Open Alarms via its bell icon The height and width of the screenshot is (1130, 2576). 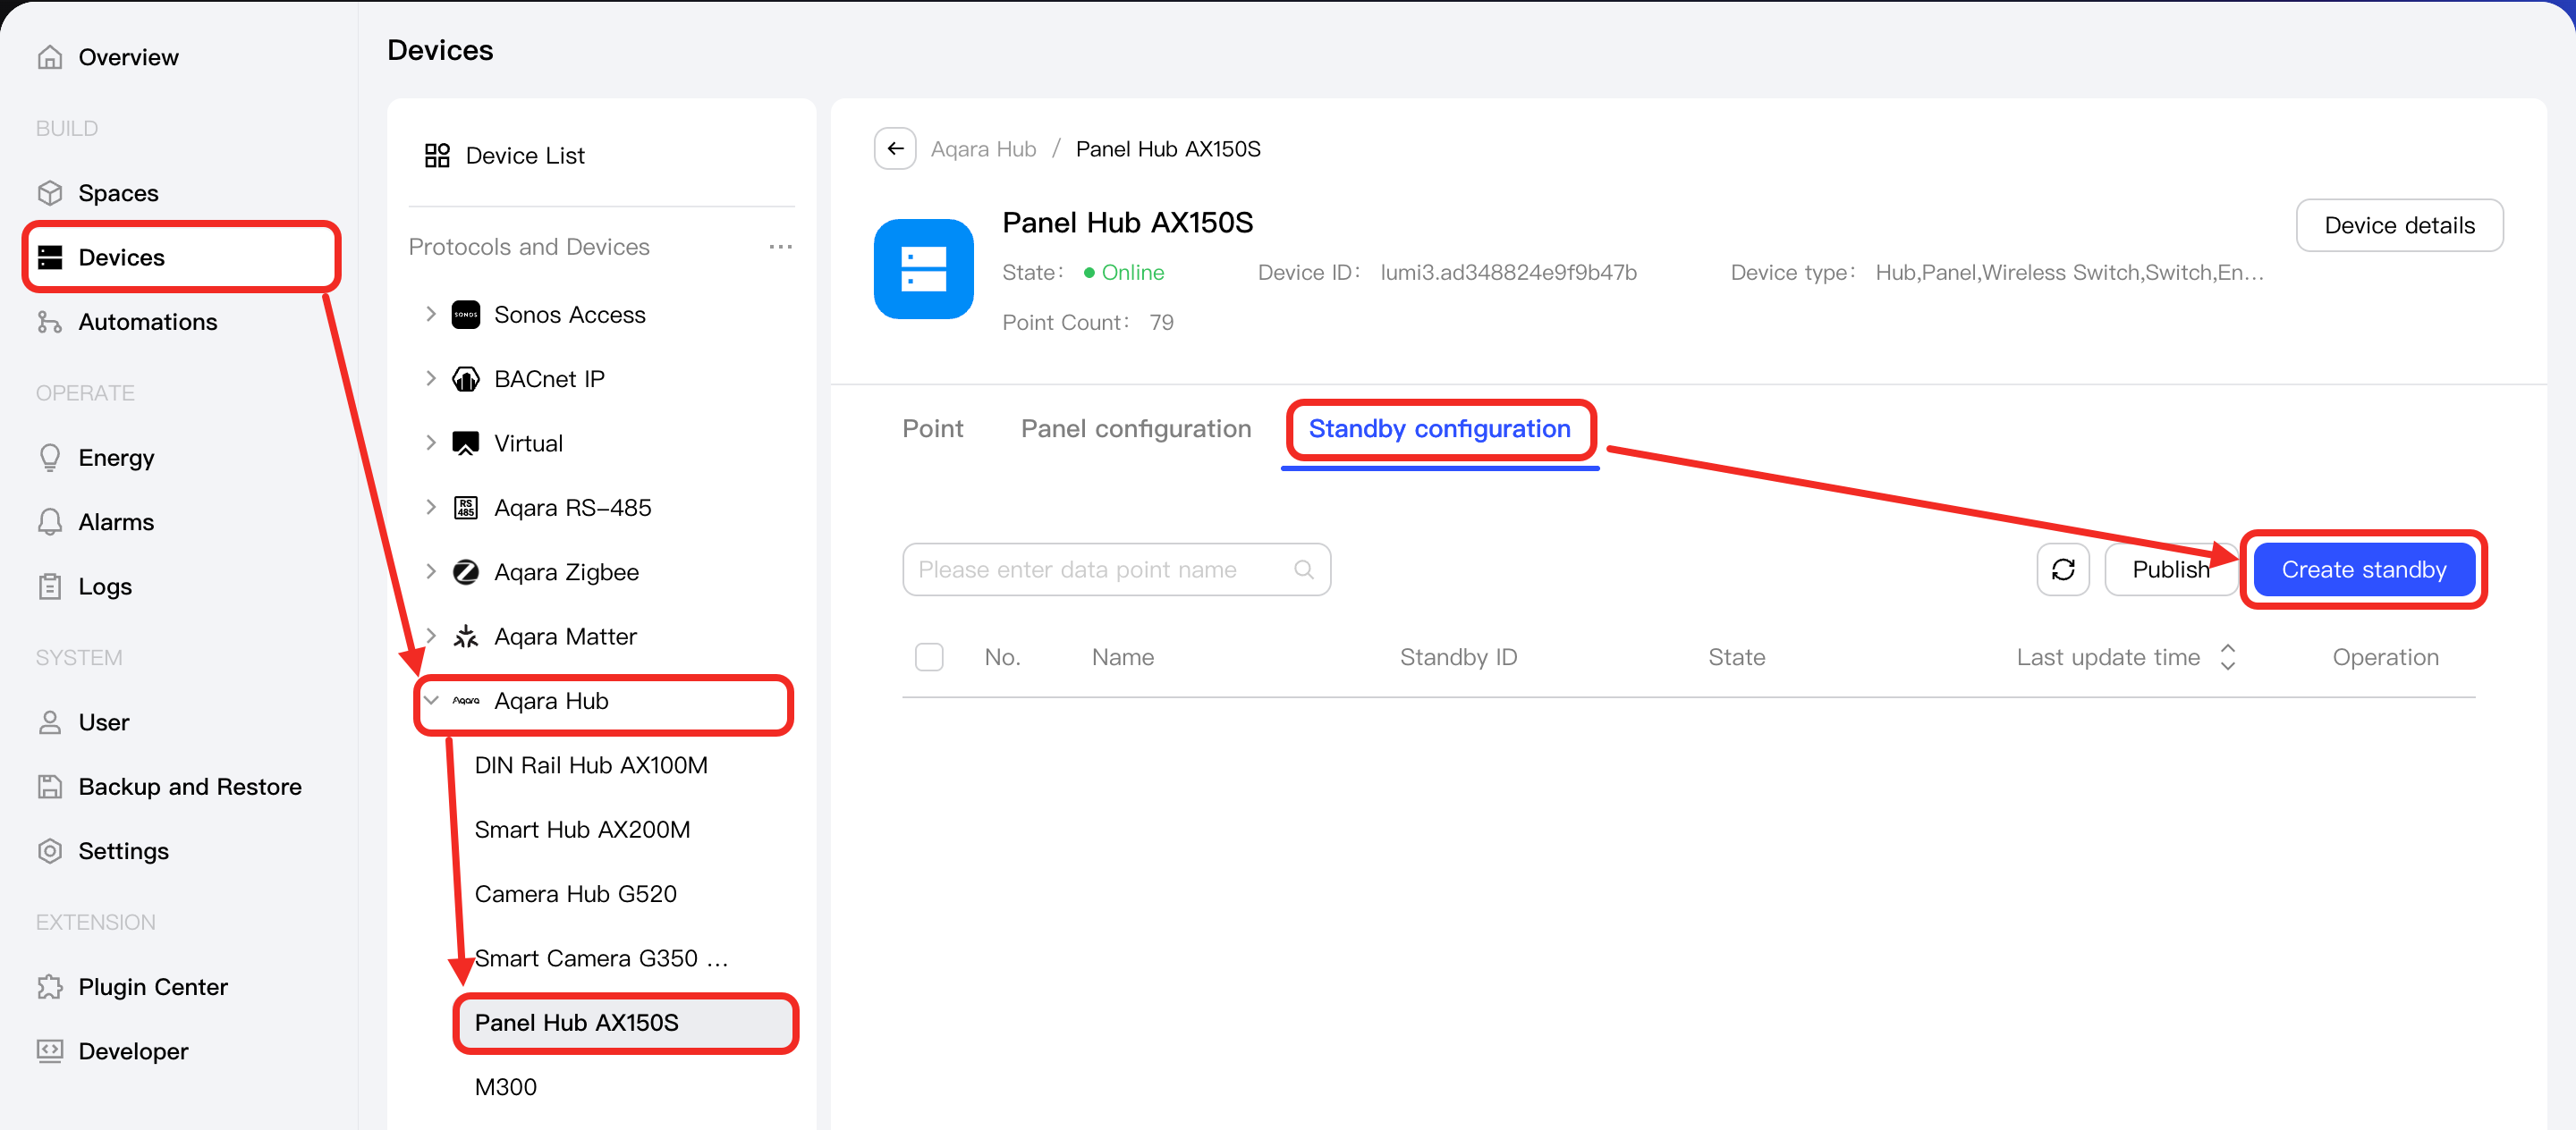50,521
